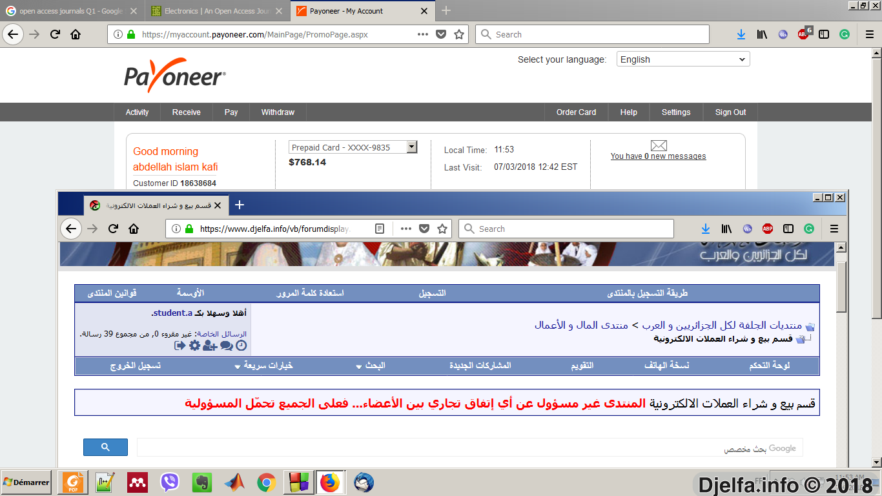The width and height of the screenshot is (882, 496).
Task: Click You have 0 new messages link
Action: [658, 156]
